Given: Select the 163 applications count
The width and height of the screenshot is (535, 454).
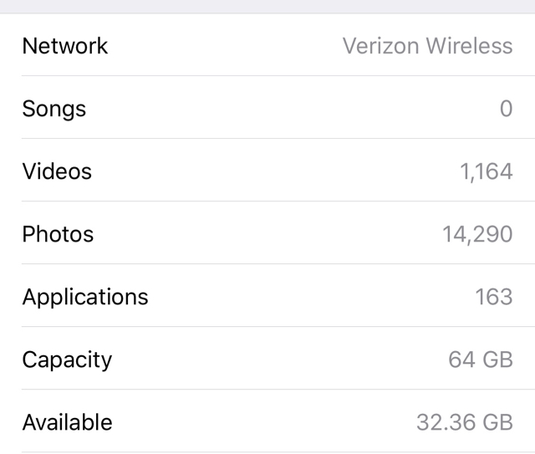Looking at the screenshot, I should coord(492,297).
